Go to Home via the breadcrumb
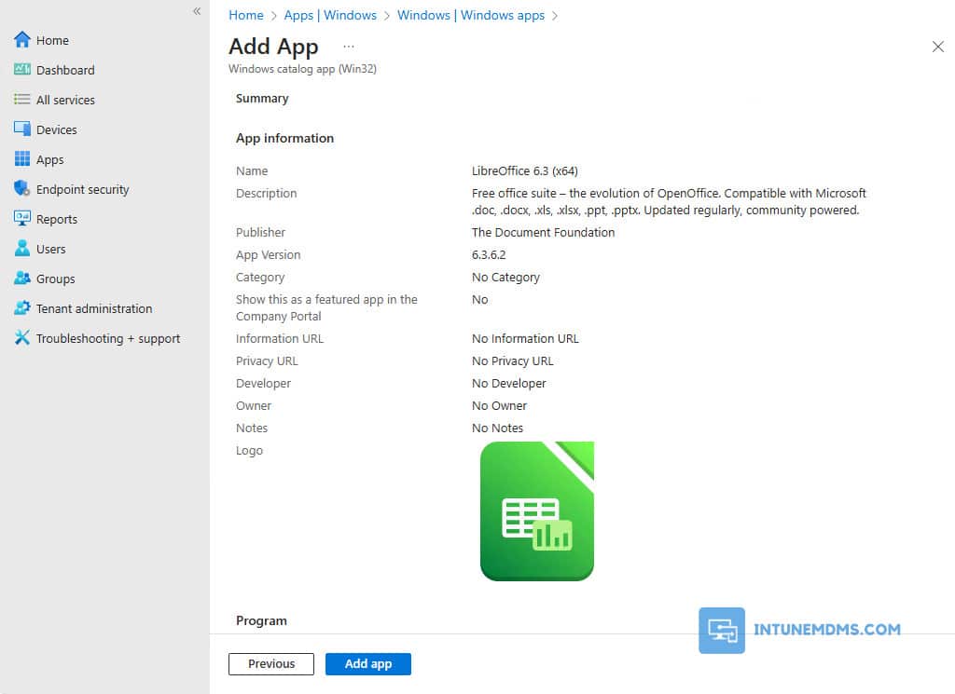 246,15
